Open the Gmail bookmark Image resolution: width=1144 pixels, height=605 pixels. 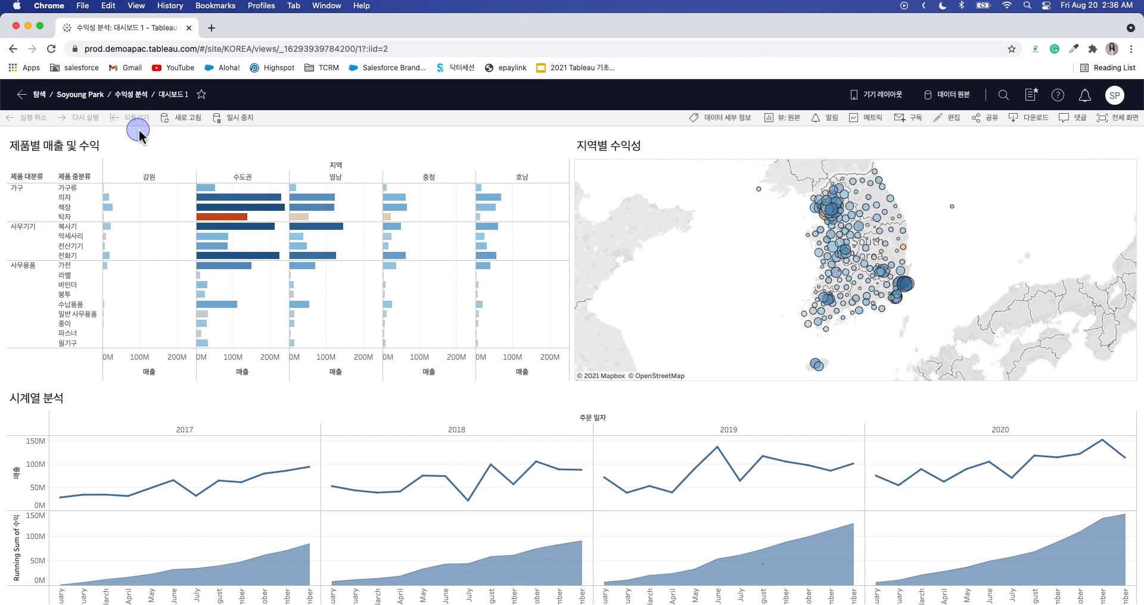click(x=125, y=68)
